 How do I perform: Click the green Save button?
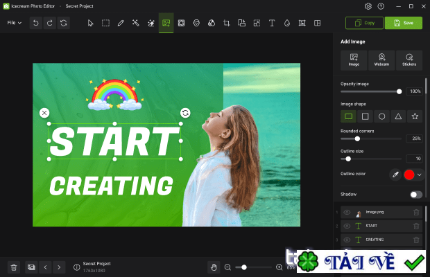point(403,23)
